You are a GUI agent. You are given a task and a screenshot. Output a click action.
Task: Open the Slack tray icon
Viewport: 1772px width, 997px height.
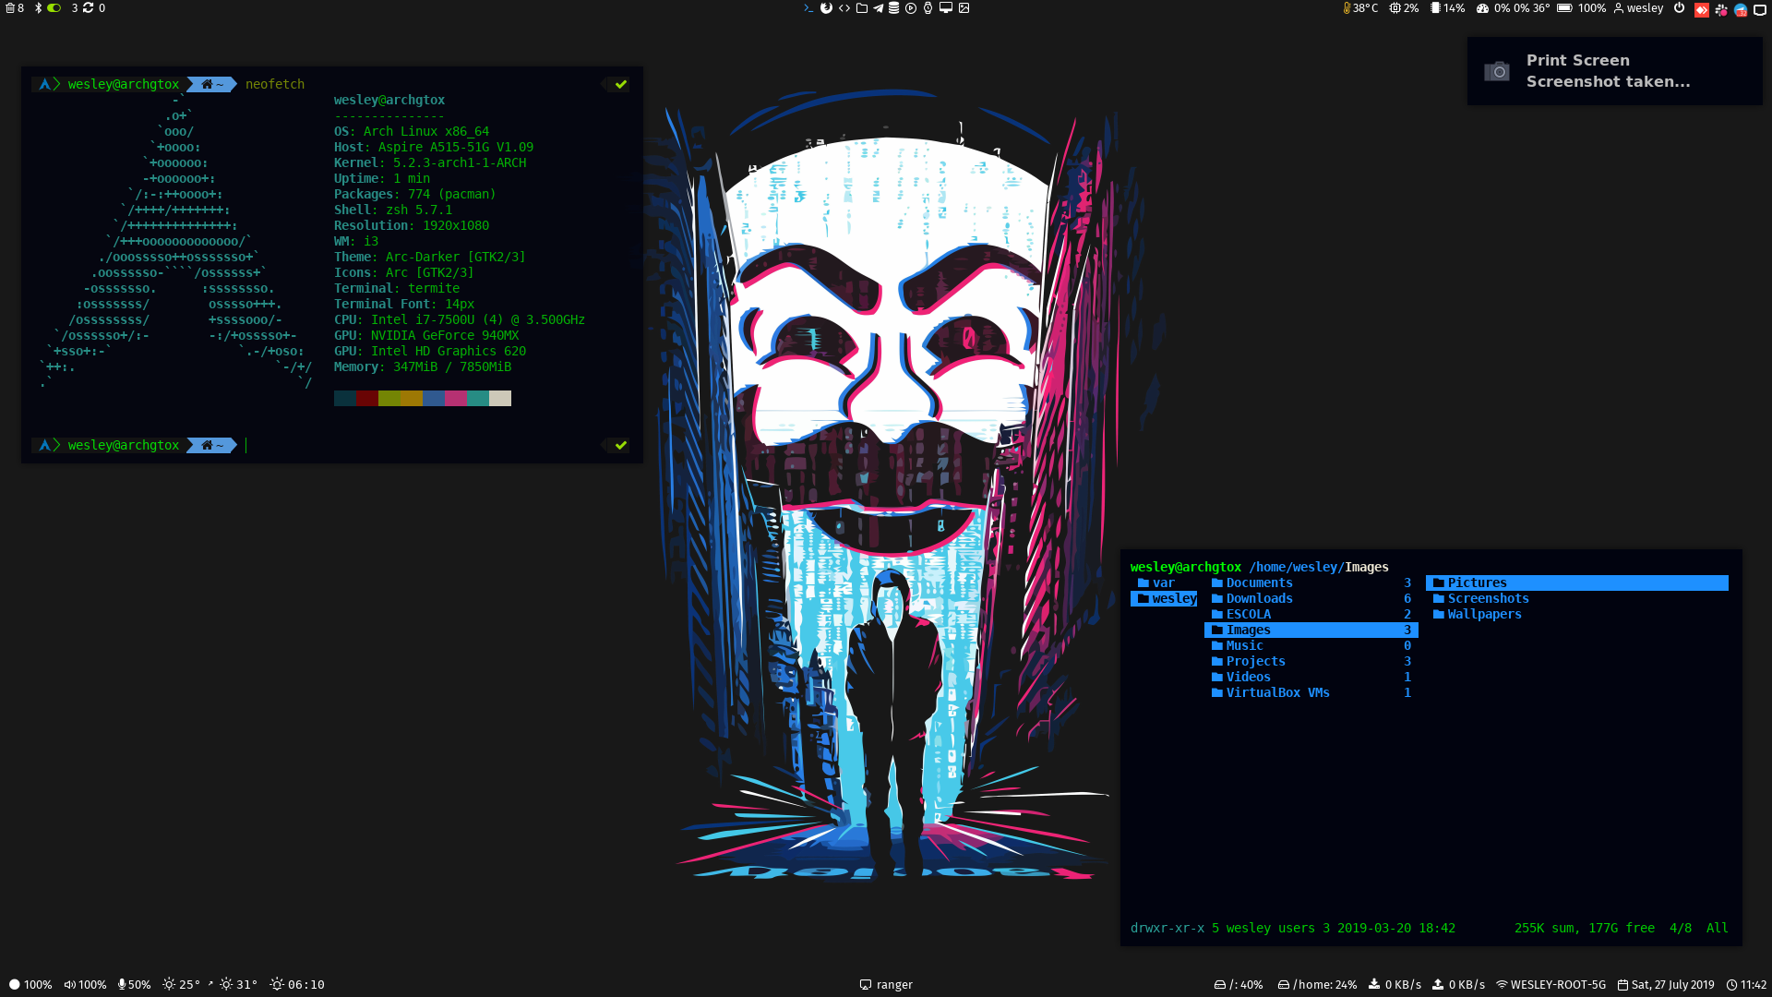pos(1721,10)
